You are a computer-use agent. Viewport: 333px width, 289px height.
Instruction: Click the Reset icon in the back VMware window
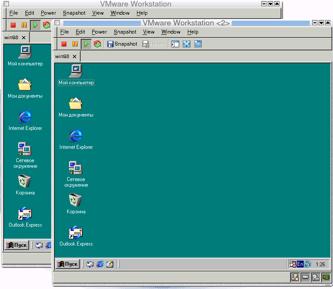click(47, 25)
